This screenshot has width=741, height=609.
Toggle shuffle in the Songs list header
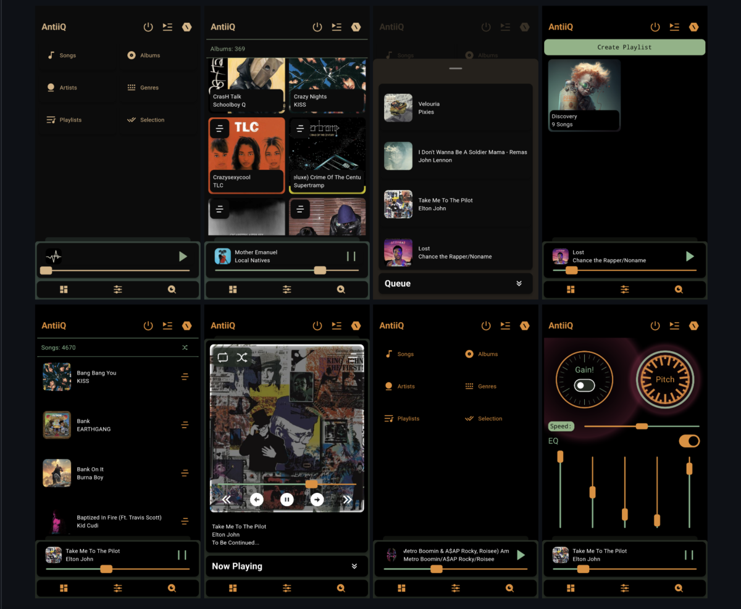tap(185, 347)
